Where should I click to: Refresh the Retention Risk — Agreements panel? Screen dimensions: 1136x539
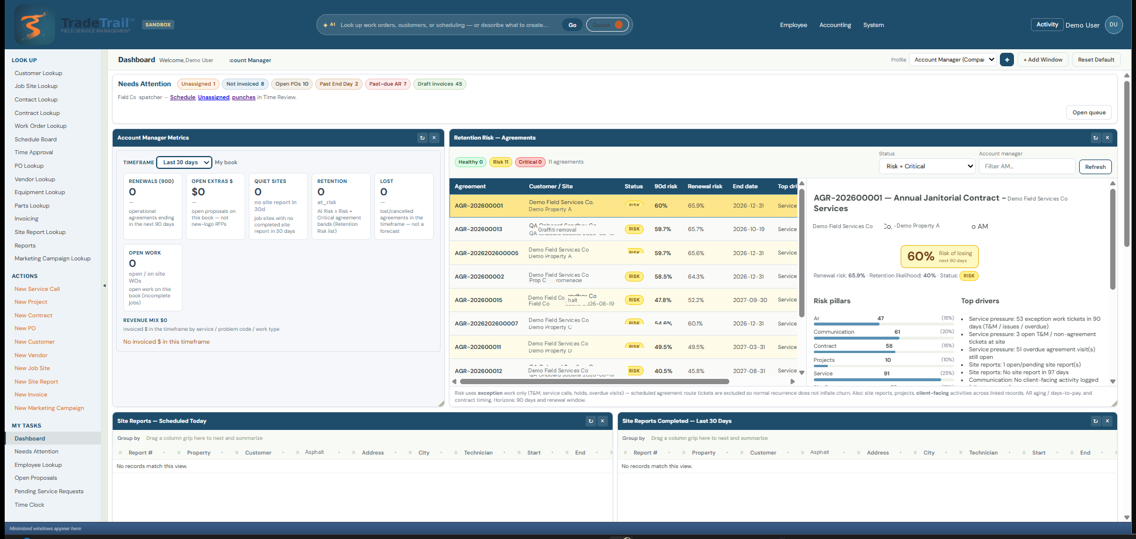point(1095,138)
